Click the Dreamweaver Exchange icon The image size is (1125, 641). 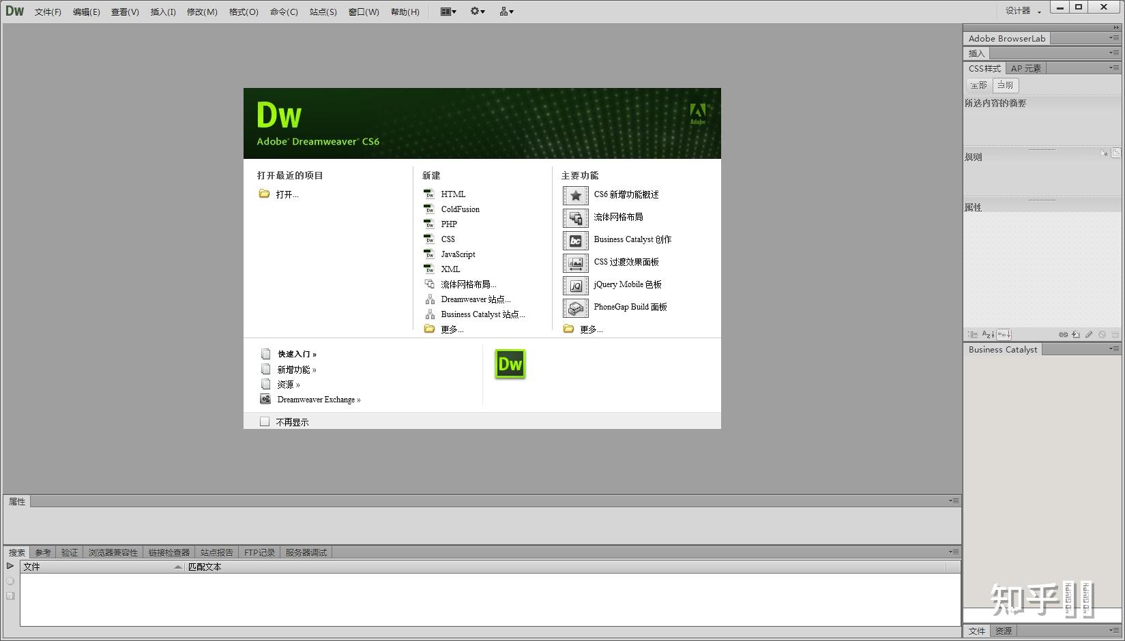point(266,399)
